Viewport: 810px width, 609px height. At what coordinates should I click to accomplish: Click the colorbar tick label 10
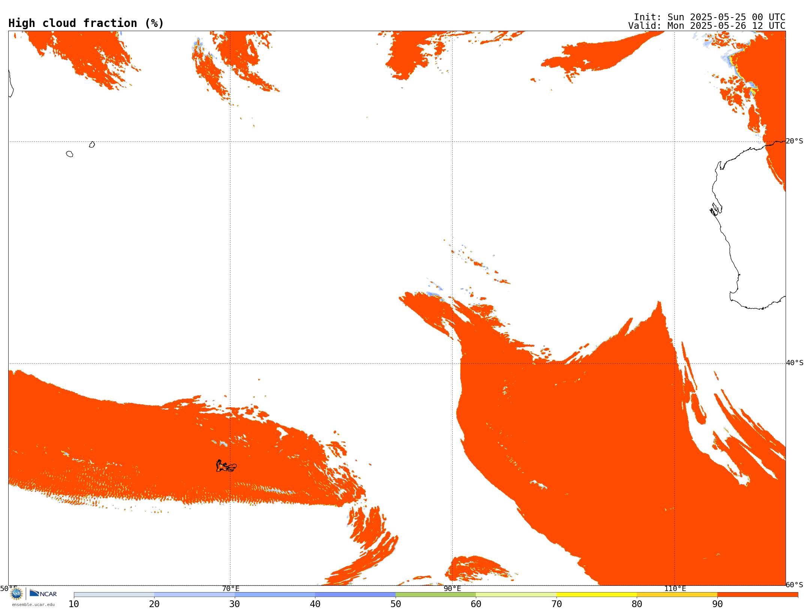(73, 604)
